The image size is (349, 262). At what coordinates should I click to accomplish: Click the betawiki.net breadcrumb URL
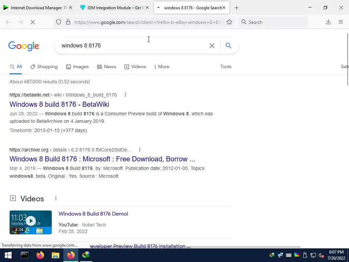(63, 95)
